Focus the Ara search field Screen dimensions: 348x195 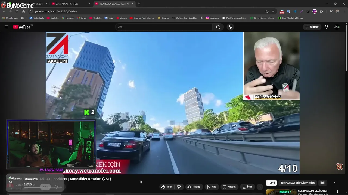(164, 27)
